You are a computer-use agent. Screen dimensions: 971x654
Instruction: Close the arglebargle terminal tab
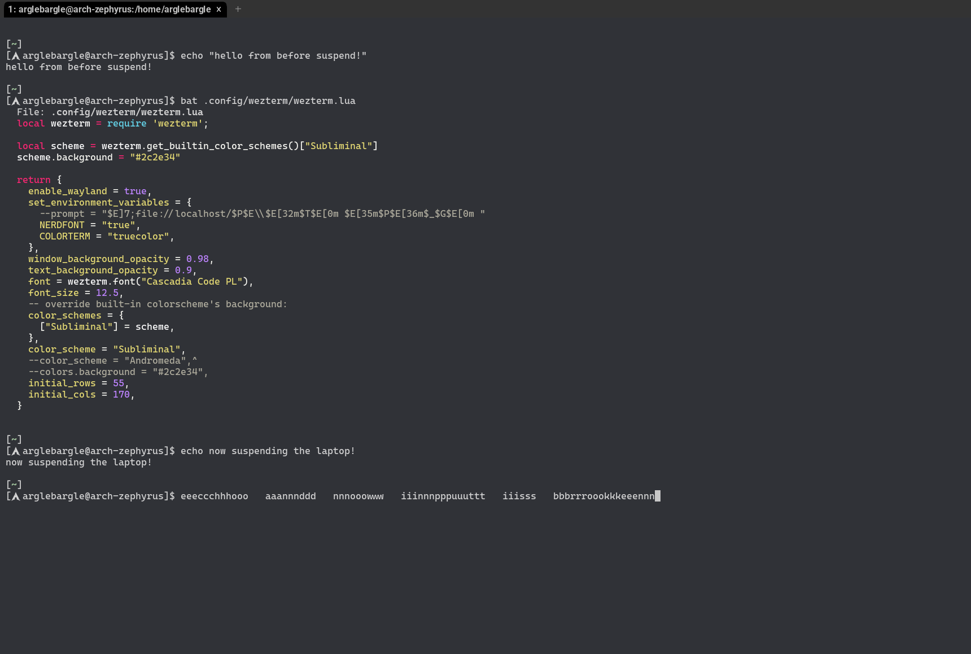(218, 9)
